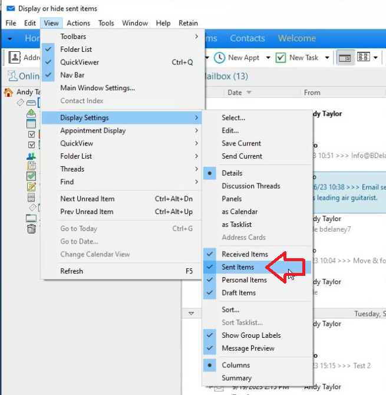
Task: Open the Tools menu in menu bar
Action: click(x=106, y=23)
